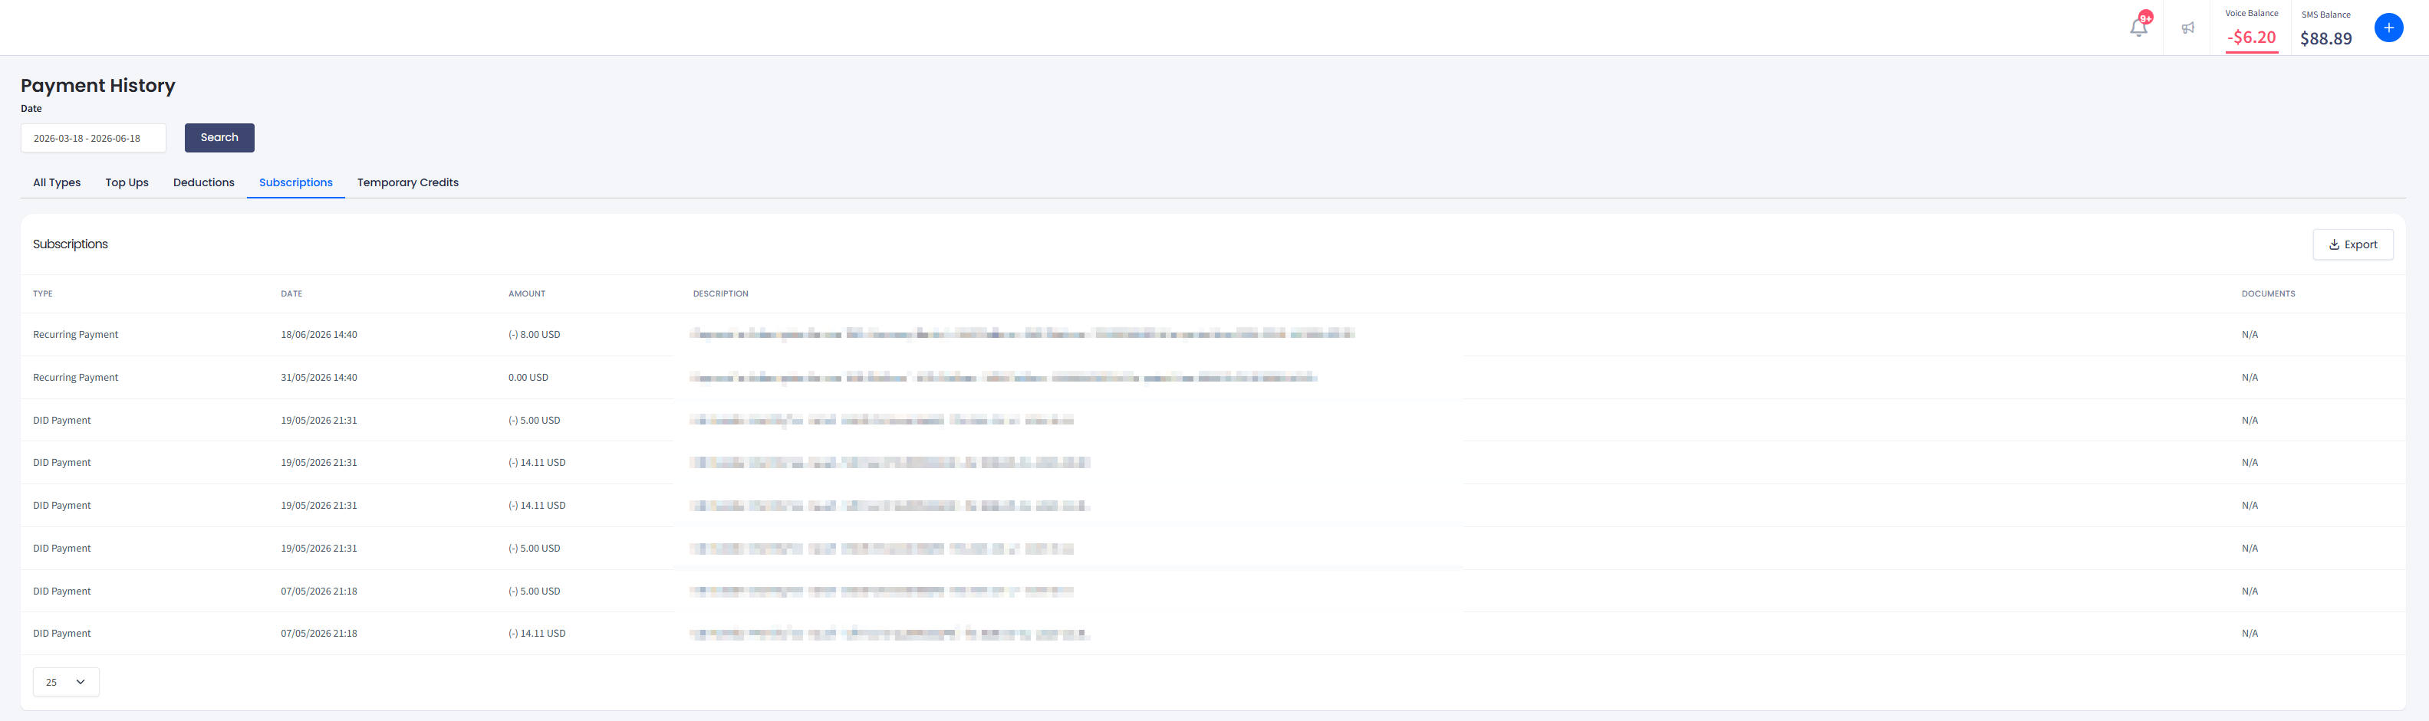The image size is (2429, 721).
Task: Click N/A document for 18/06/2026 row
Action: click(x=2249, y=335)
